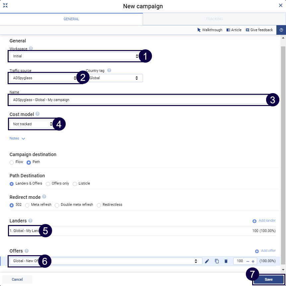The image size is (286, 286).
Task: Click the Add lander link
Action: (264, 221)
